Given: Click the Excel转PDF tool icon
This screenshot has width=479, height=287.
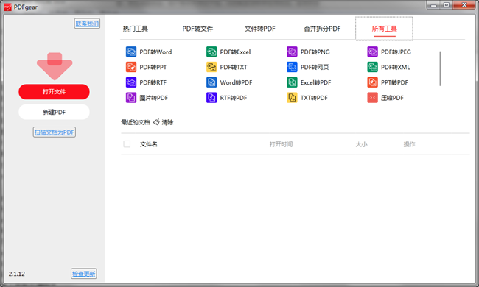Looking at the screenshot, I should tap(292, 82).
